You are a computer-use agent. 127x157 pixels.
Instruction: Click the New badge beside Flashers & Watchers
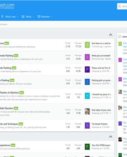point(22,92)
